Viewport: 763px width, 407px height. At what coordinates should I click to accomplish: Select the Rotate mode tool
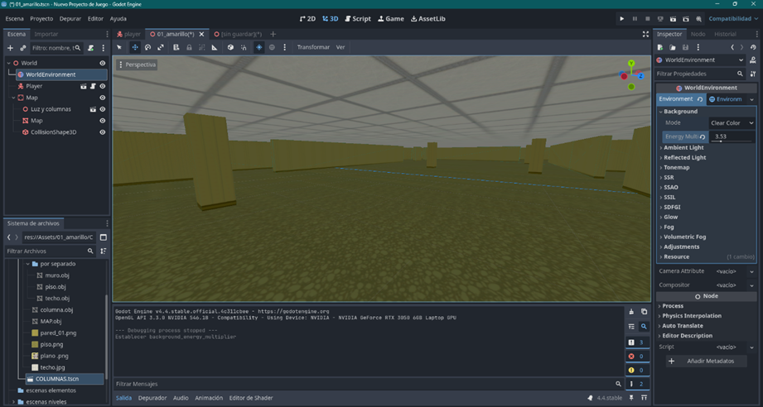pos(147,47)
